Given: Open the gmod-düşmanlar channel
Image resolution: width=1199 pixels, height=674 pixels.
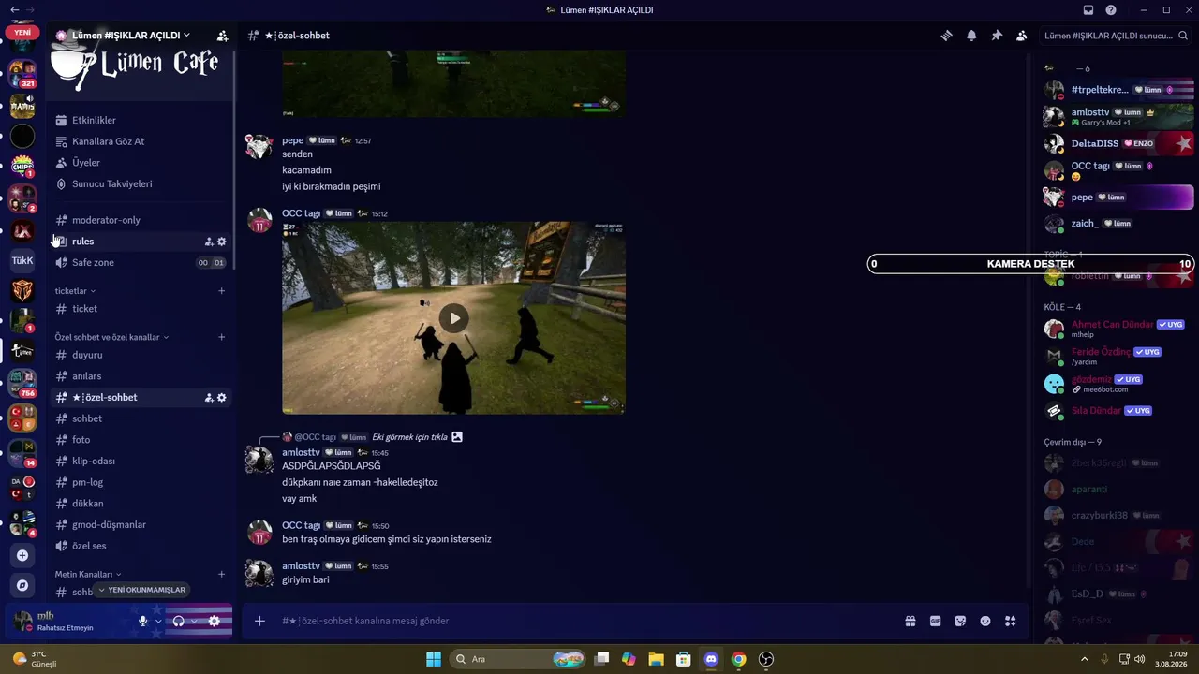Looking at the screenshot, I should click(141, 525).
